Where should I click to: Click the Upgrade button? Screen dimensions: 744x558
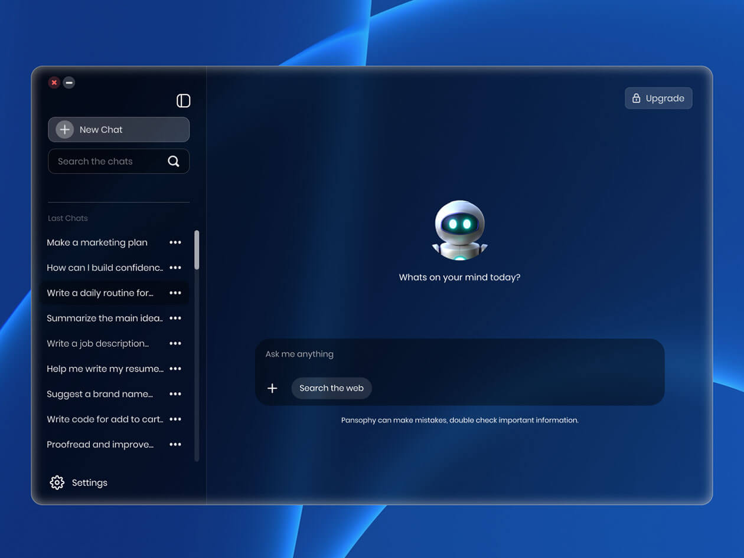pos(658,98)
